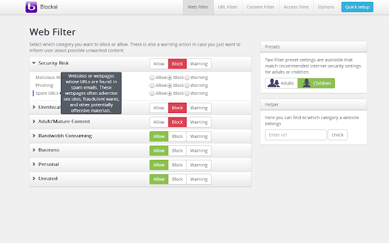The image size is (389, 243).
Task: Set Unrated category to Block
Action: pos(177,179)
